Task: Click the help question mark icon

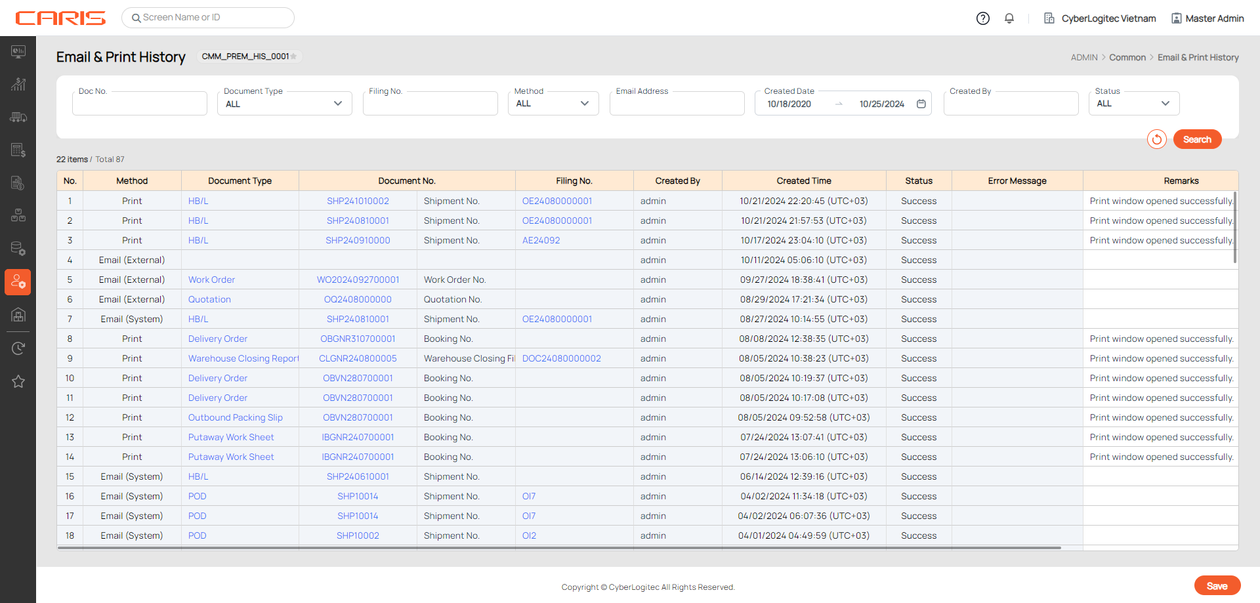Action: tap(982, 18)
